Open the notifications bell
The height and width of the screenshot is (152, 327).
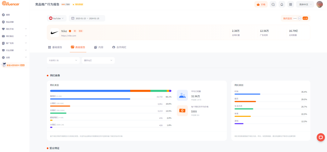pos(282,4)
